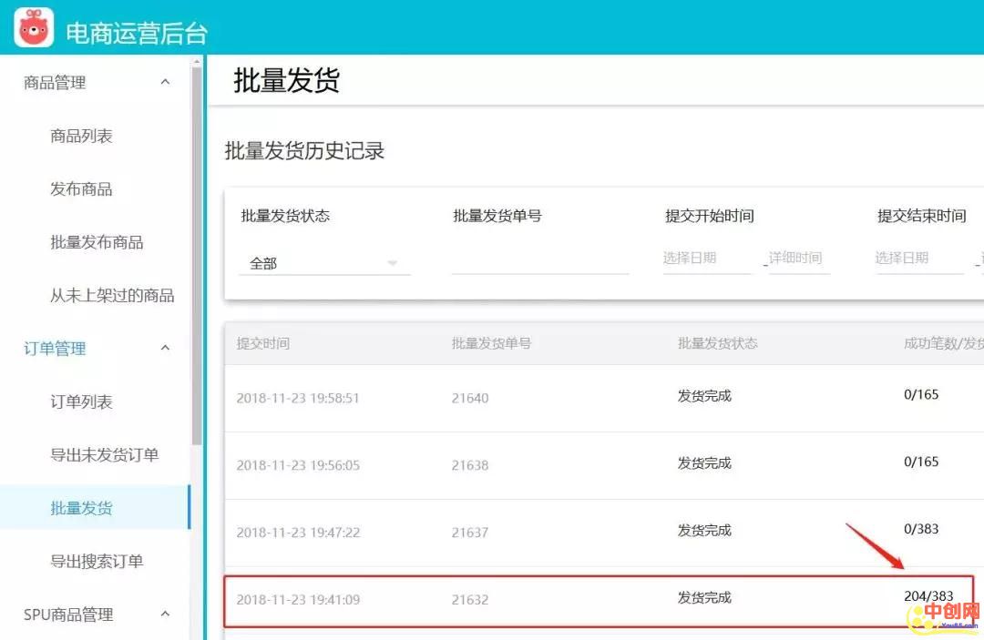The image size is (984, 640).
Task: Open the 订单列表 page
Action: pos(81,401)
